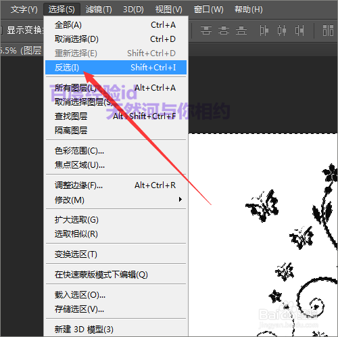The height and width of the screenshot is (337, 338).
Task: Click the floral canvas image
Action: pos(263,235)
